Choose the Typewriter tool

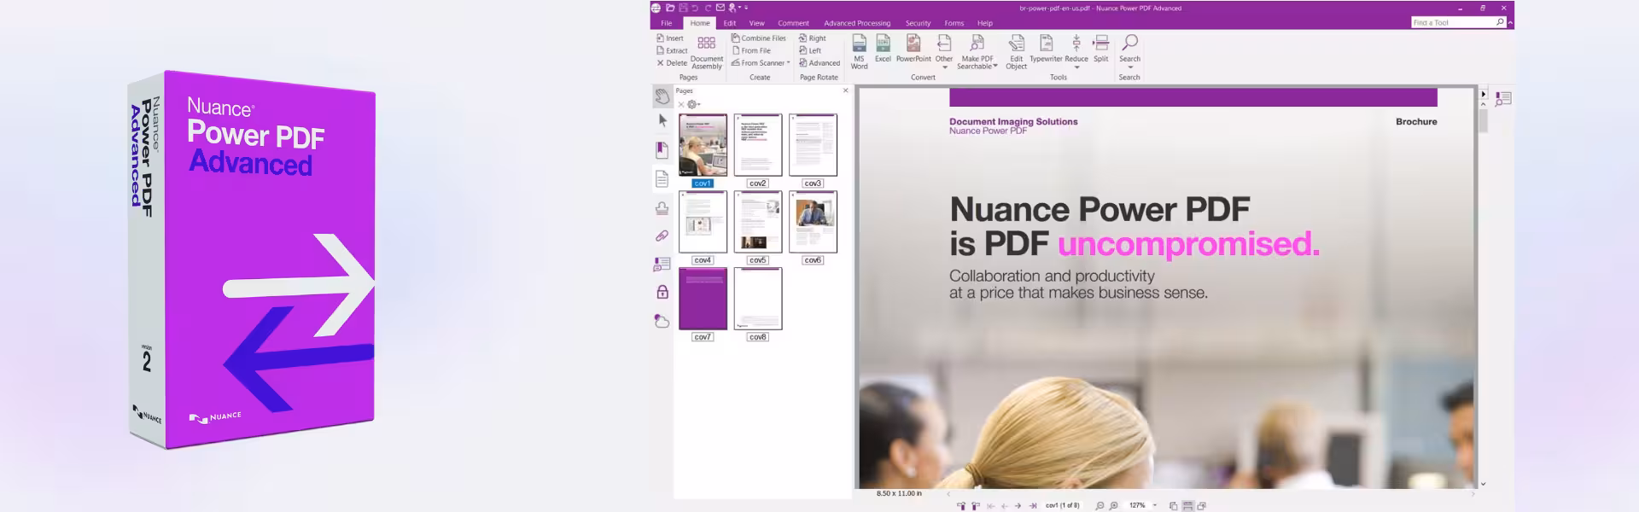1046,48
